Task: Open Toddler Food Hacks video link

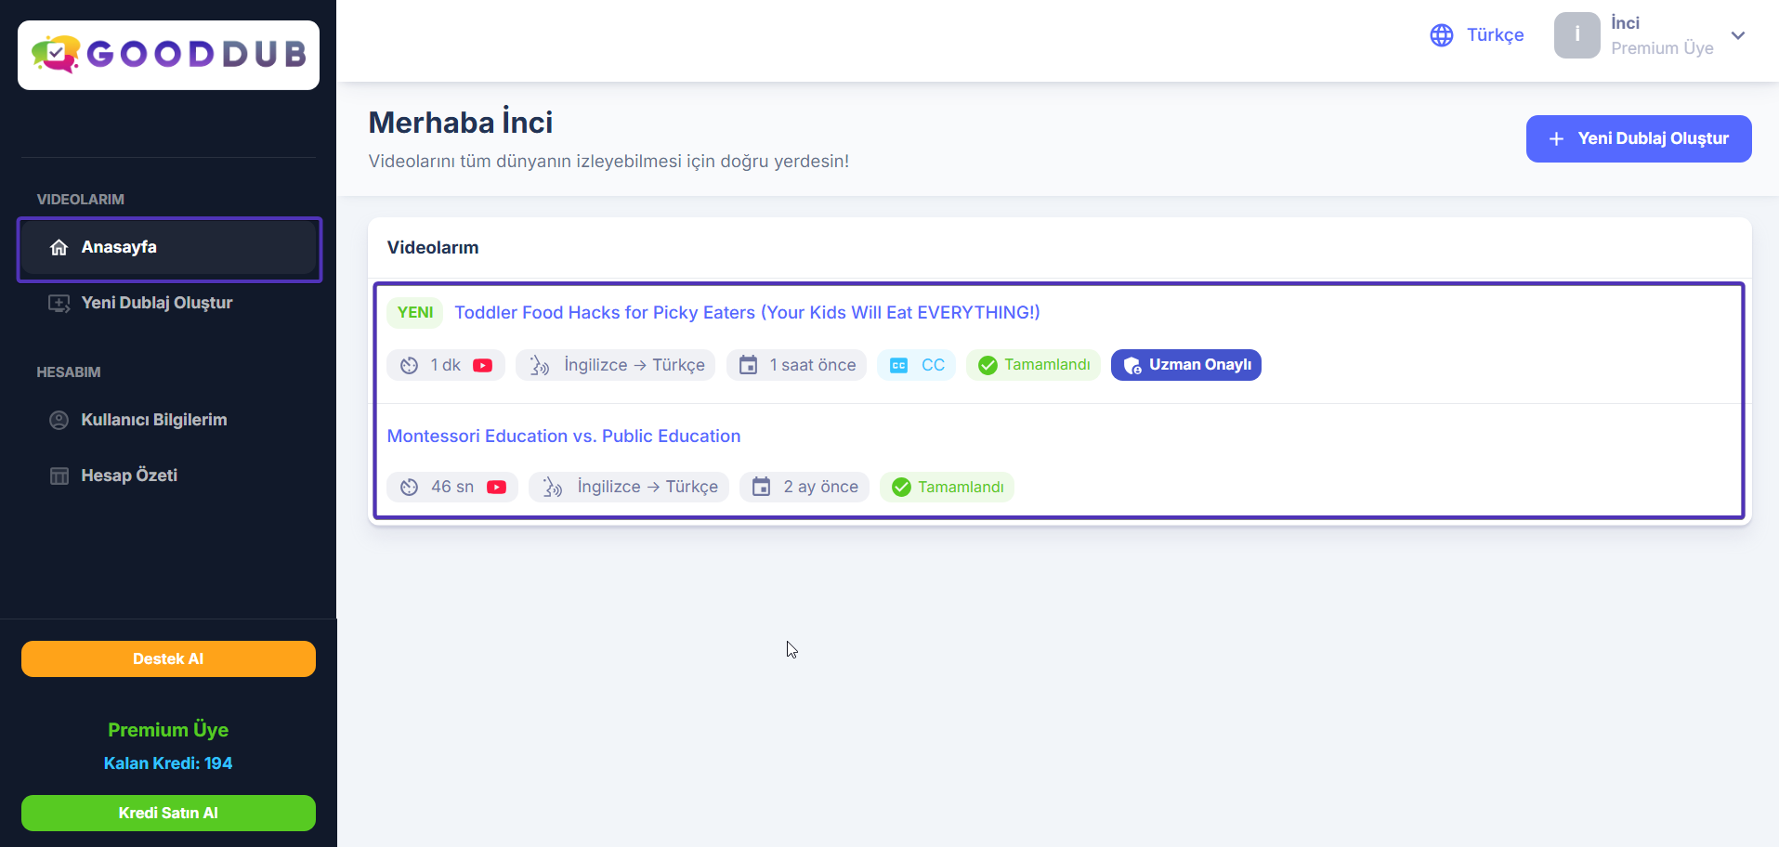Action: [746, 313]
